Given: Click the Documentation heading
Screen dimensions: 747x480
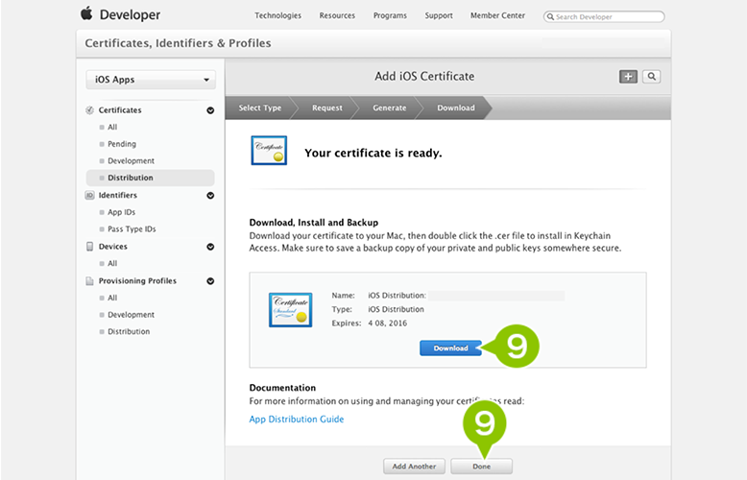Looking at the screenshot, I should [x=282, y=388].
